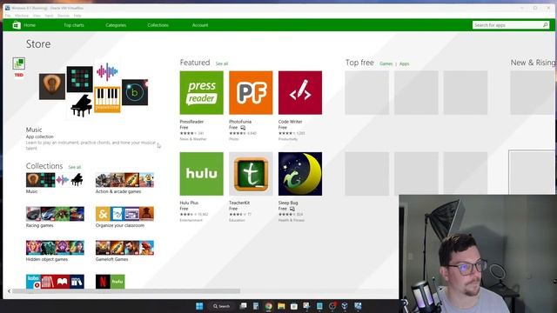Open the VirtualBox Machine menu
This screenshot has width=557, height=313.
pyautogui.click(x=22, y=16)
